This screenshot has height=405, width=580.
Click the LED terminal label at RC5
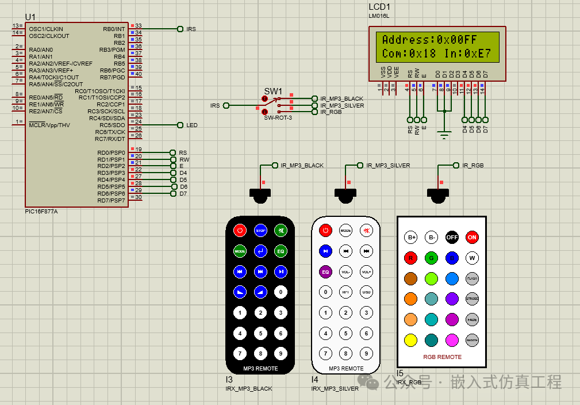pyautogui.click(x=191, y=125)
